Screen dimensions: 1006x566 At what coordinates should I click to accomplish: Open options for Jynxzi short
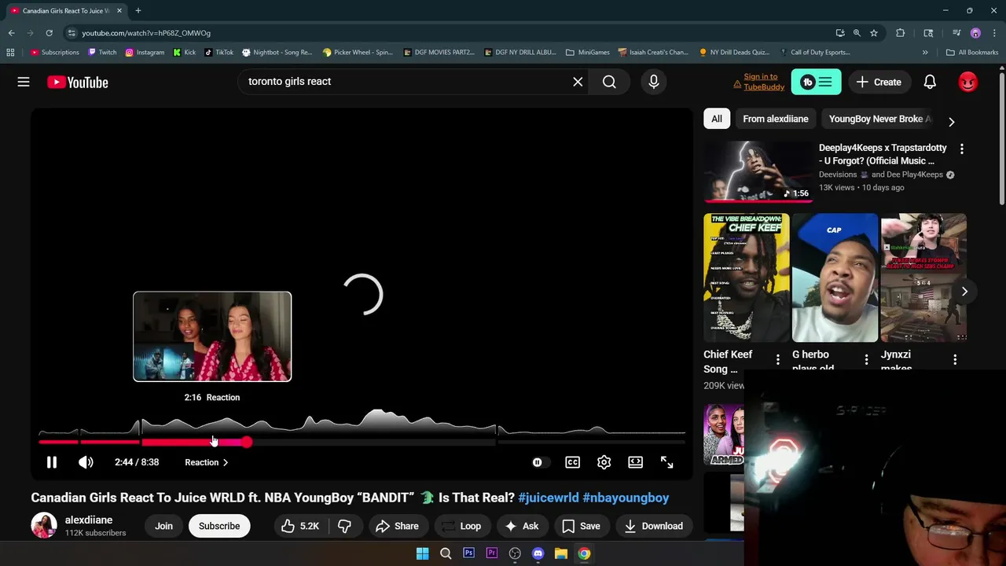tap(955, 360)
